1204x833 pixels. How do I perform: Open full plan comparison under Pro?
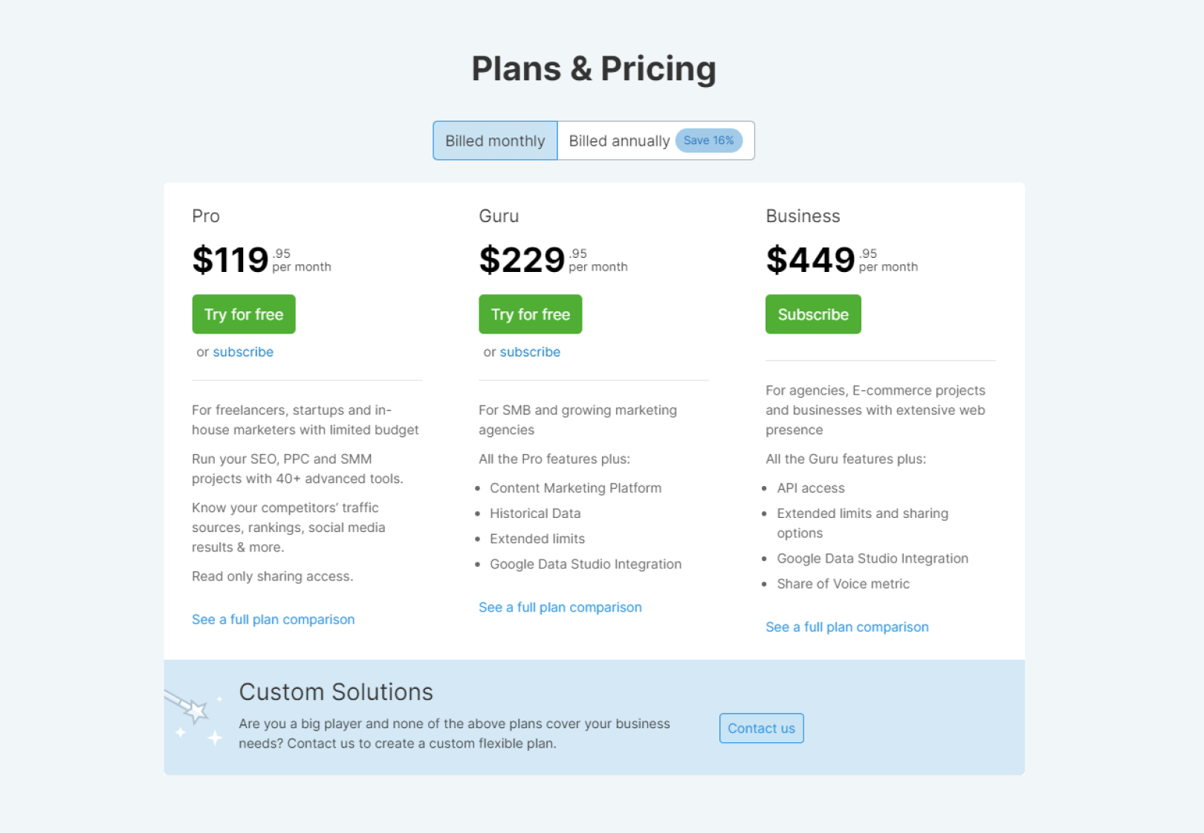click(273, 620)
